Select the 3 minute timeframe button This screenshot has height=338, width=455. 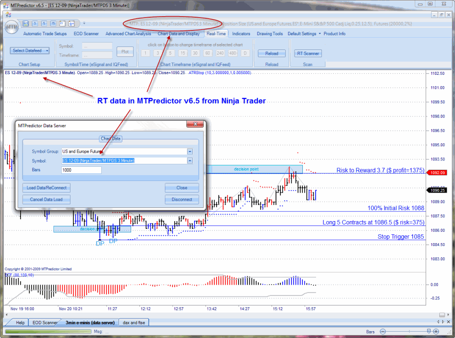tap(158, 53)
